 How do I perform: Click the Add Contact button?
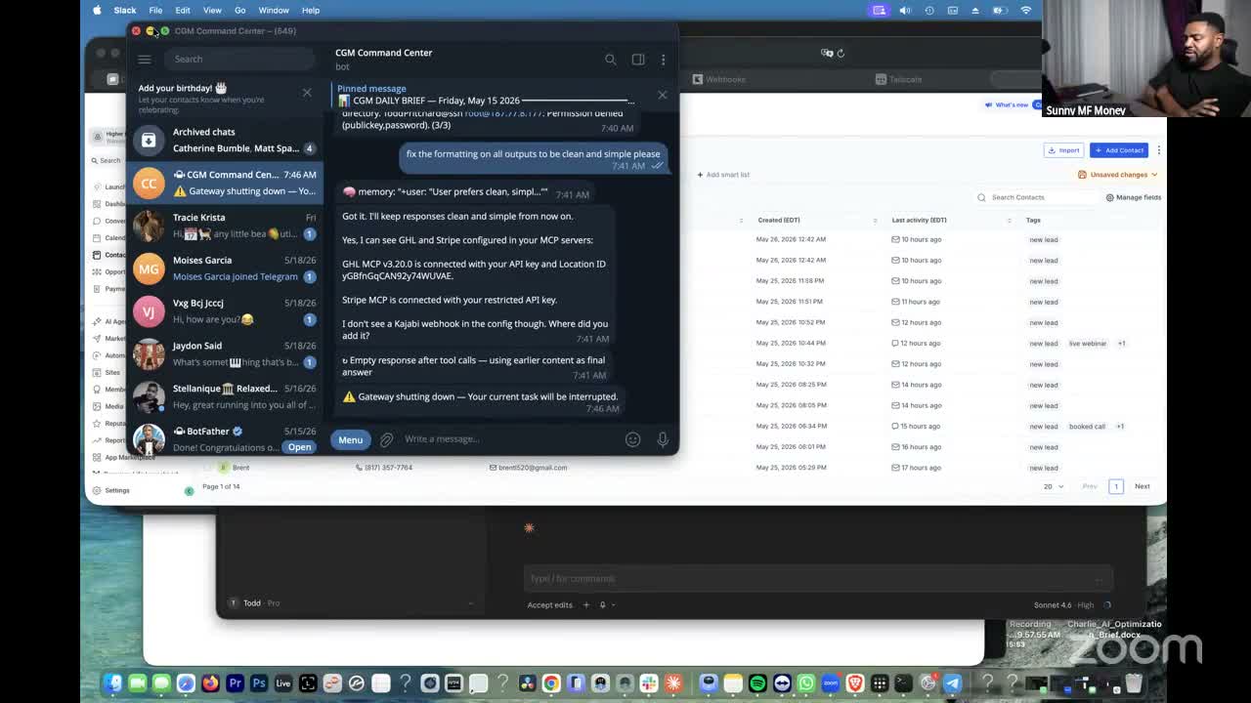pos(1119,150)
